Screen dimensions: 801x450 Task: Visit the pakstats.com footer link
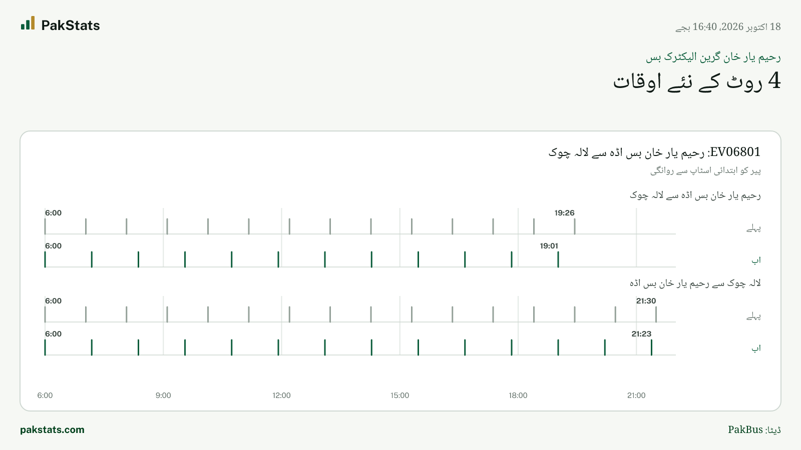[52, 429]
